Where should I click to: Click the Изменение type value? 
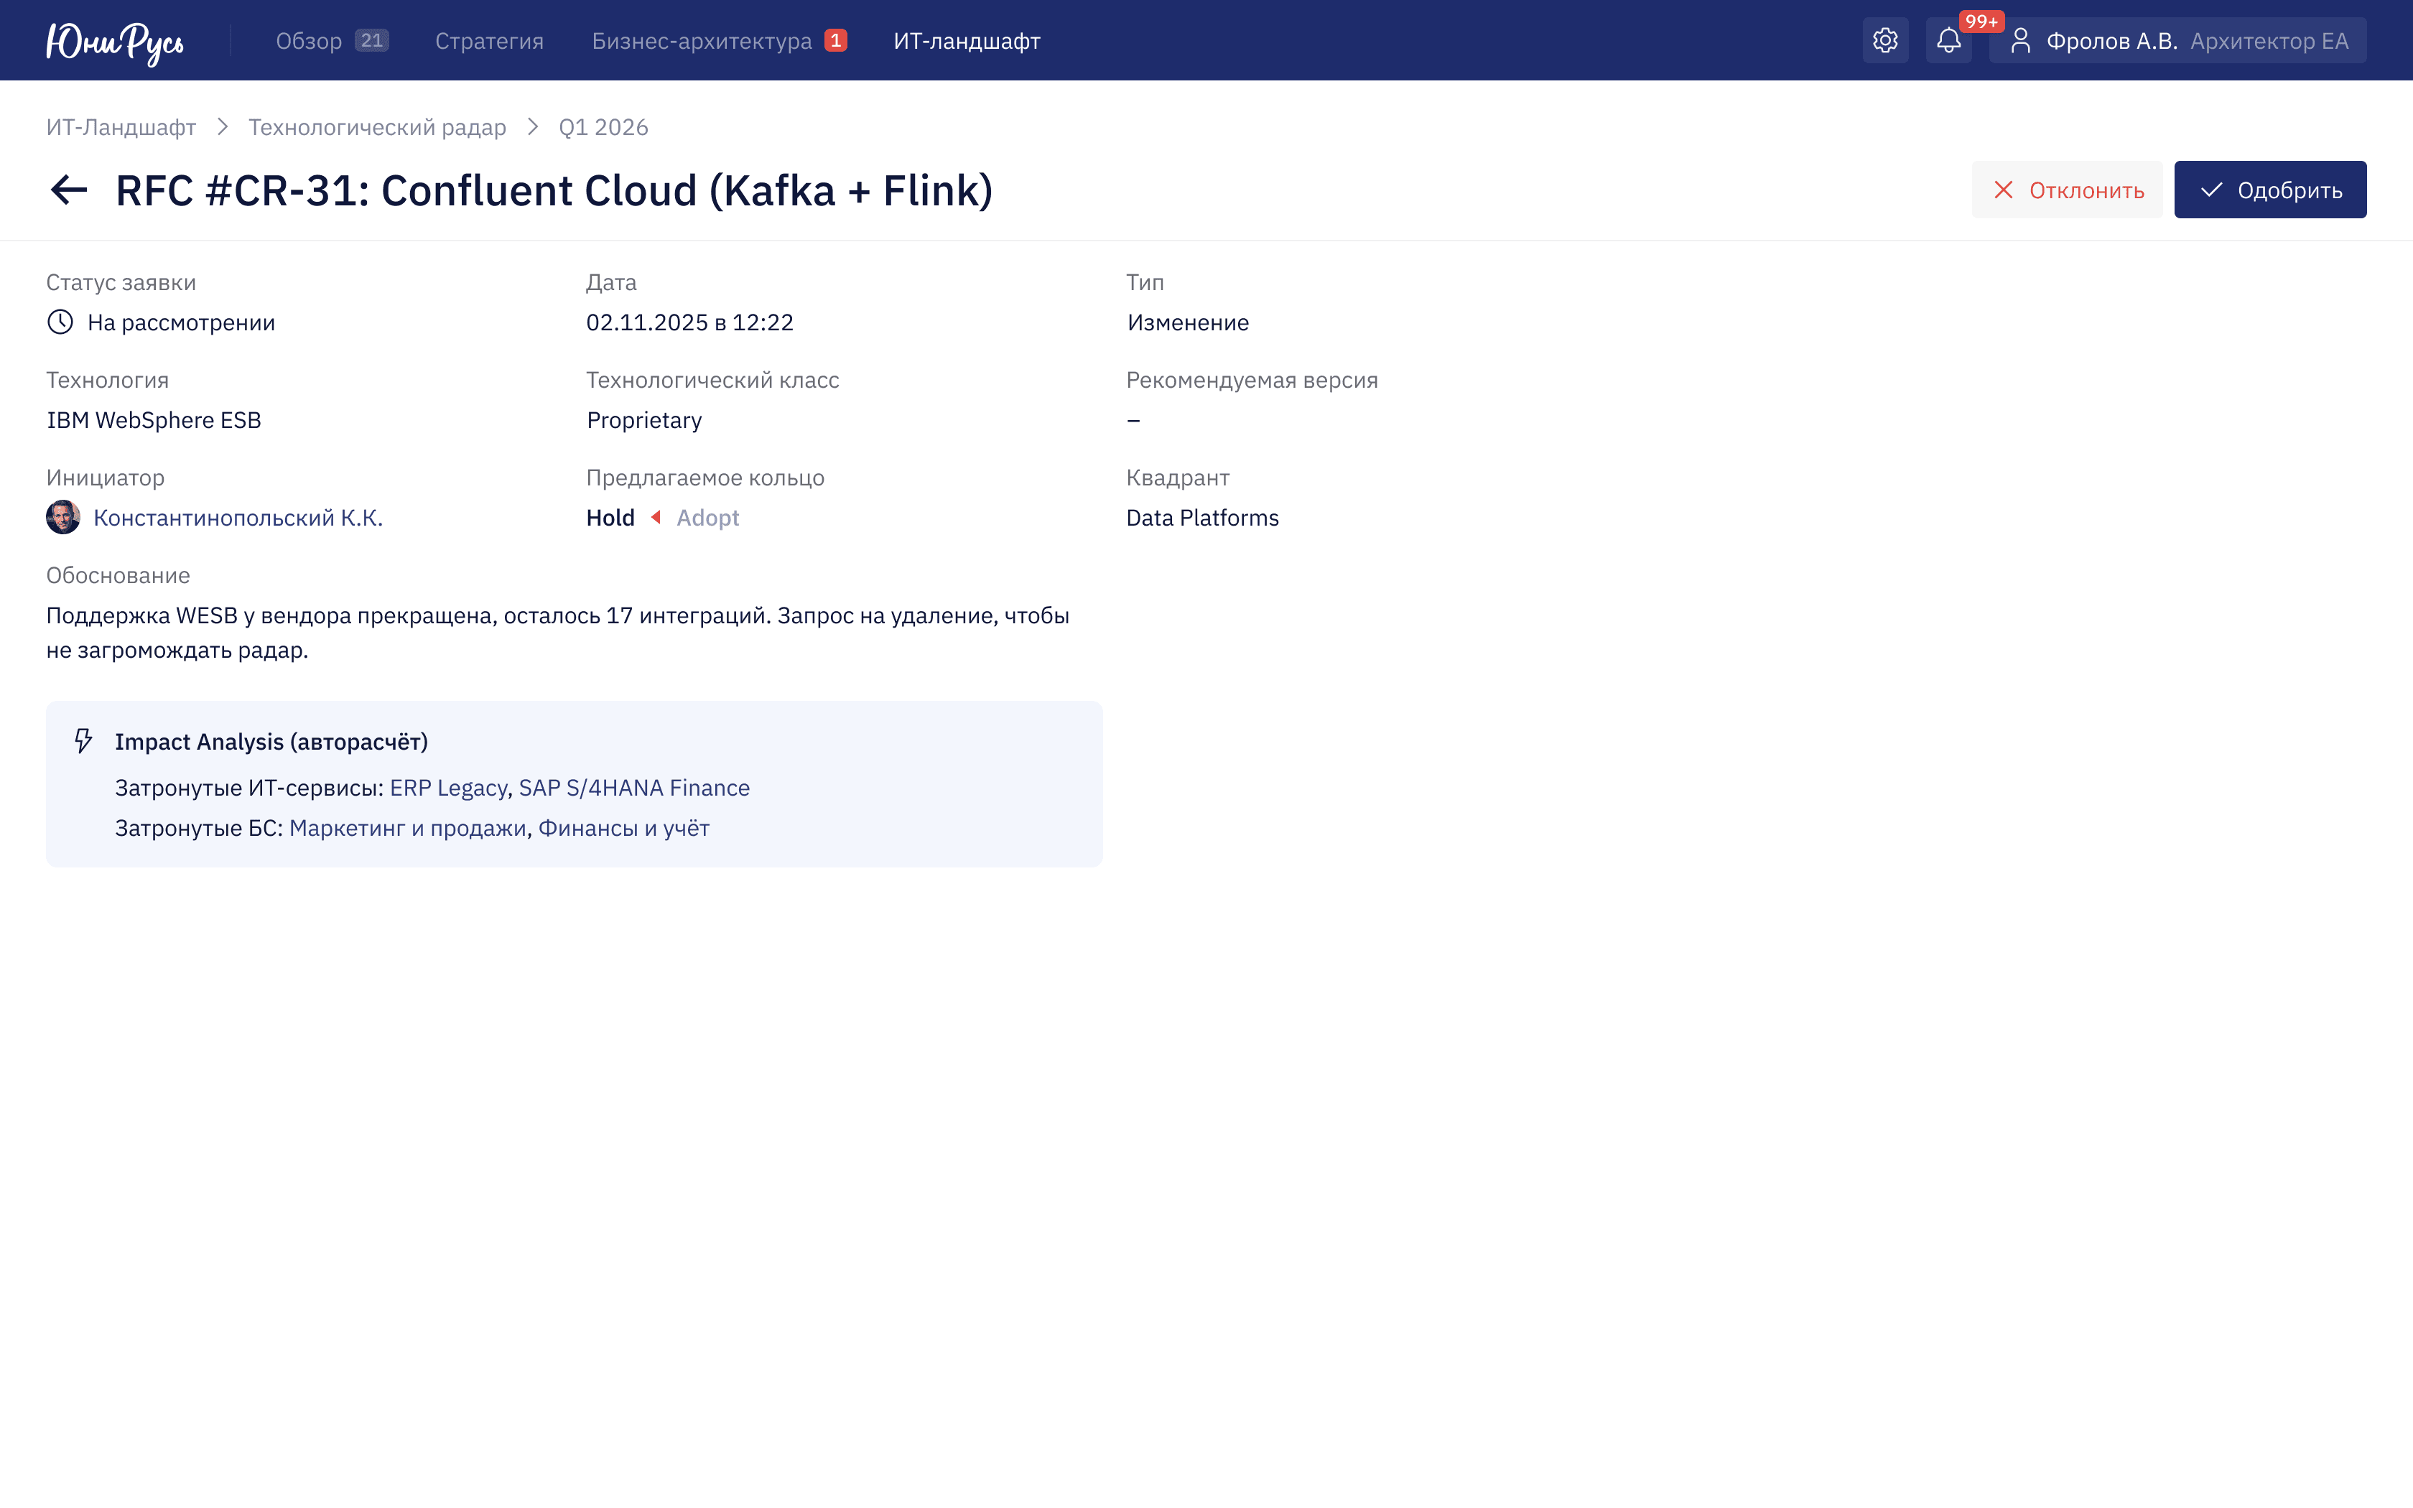[x=1188, y=322]
